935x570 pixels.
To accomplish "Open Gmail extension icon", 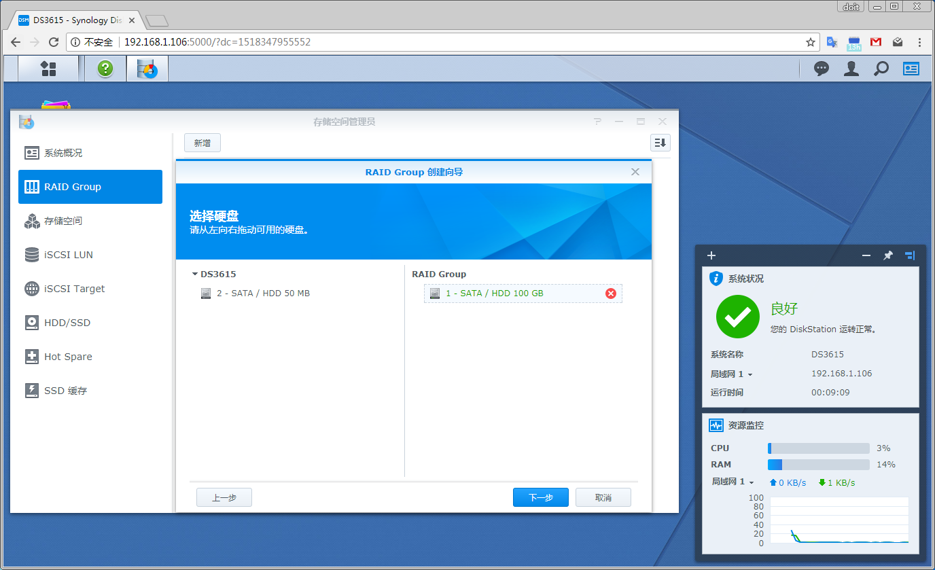I will point(876,42).
